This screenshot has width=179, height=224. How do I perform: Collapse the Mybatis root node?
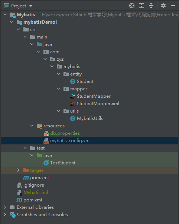pyautogui.click(x=5, y=14)
